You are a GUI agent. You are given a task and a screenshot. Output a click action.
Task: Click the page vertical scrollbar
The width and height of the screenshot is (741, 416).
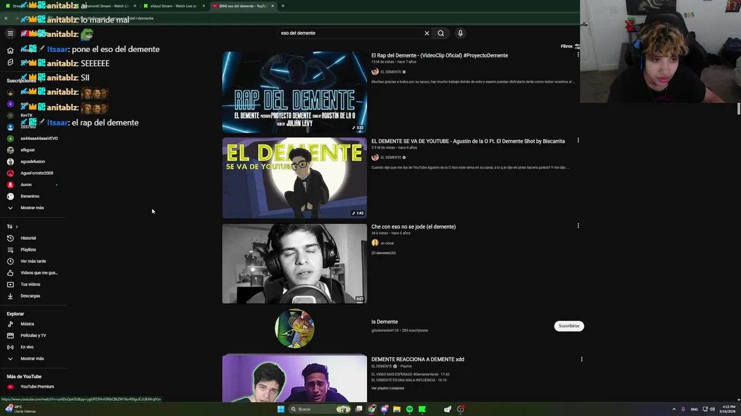click(738, 109)
